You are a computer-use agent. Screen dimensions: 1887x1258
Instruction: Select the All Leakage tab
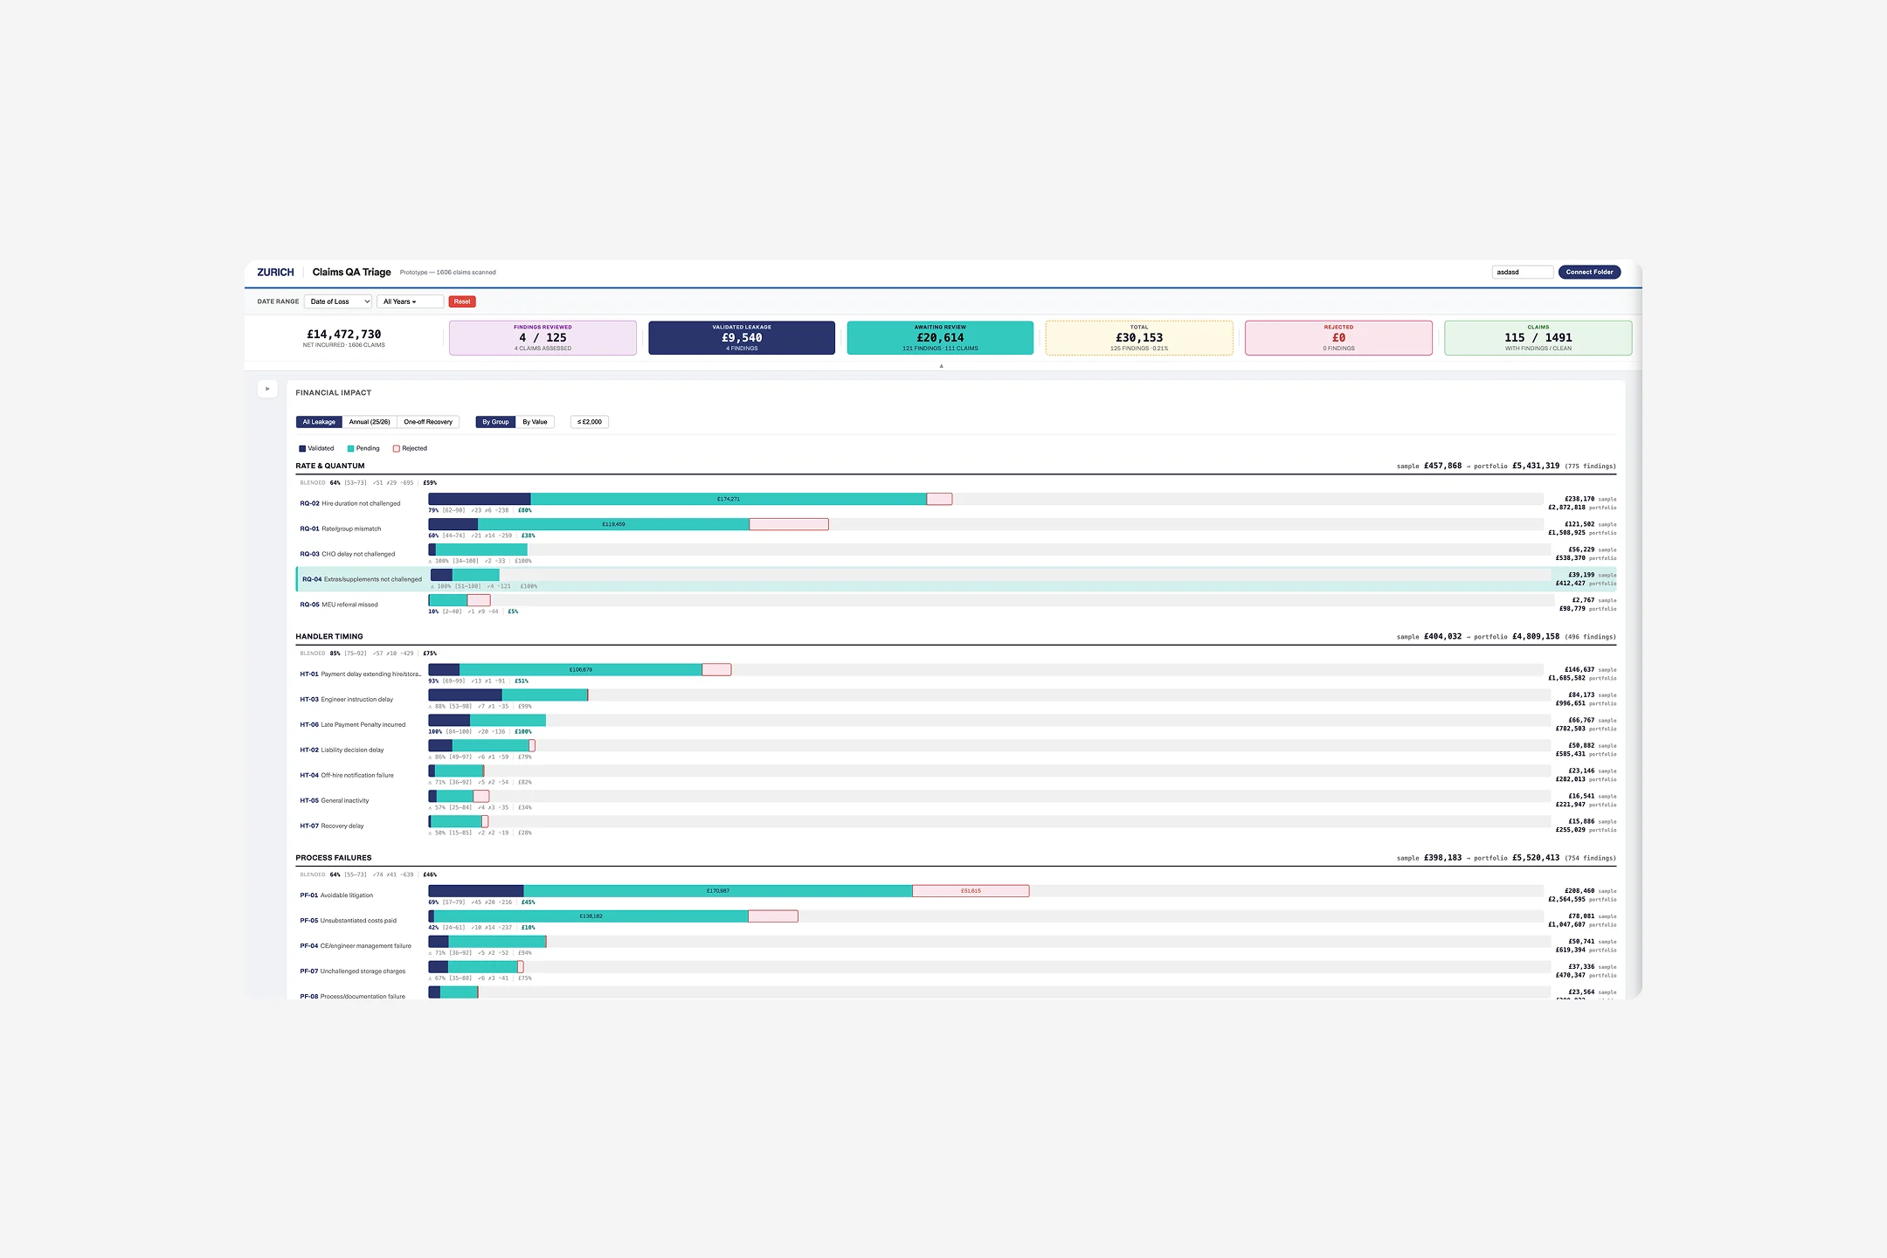tap(319, 422)
